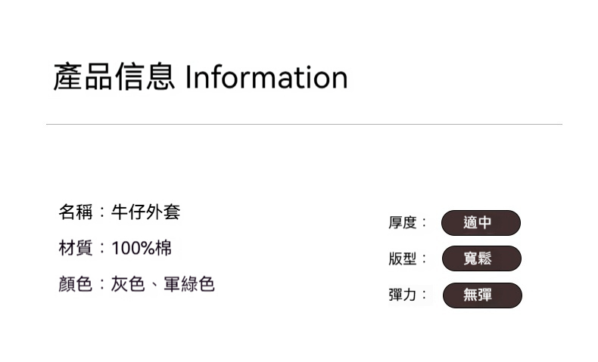Select the 名稱 label
Screen dimensions: 598x362
click(x=76, y=212)
